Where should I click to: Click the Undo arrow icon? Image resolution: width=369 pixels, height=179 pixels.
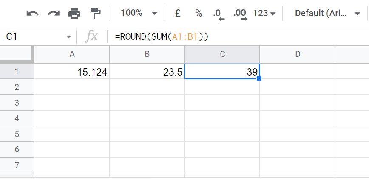tap(32, 14)
